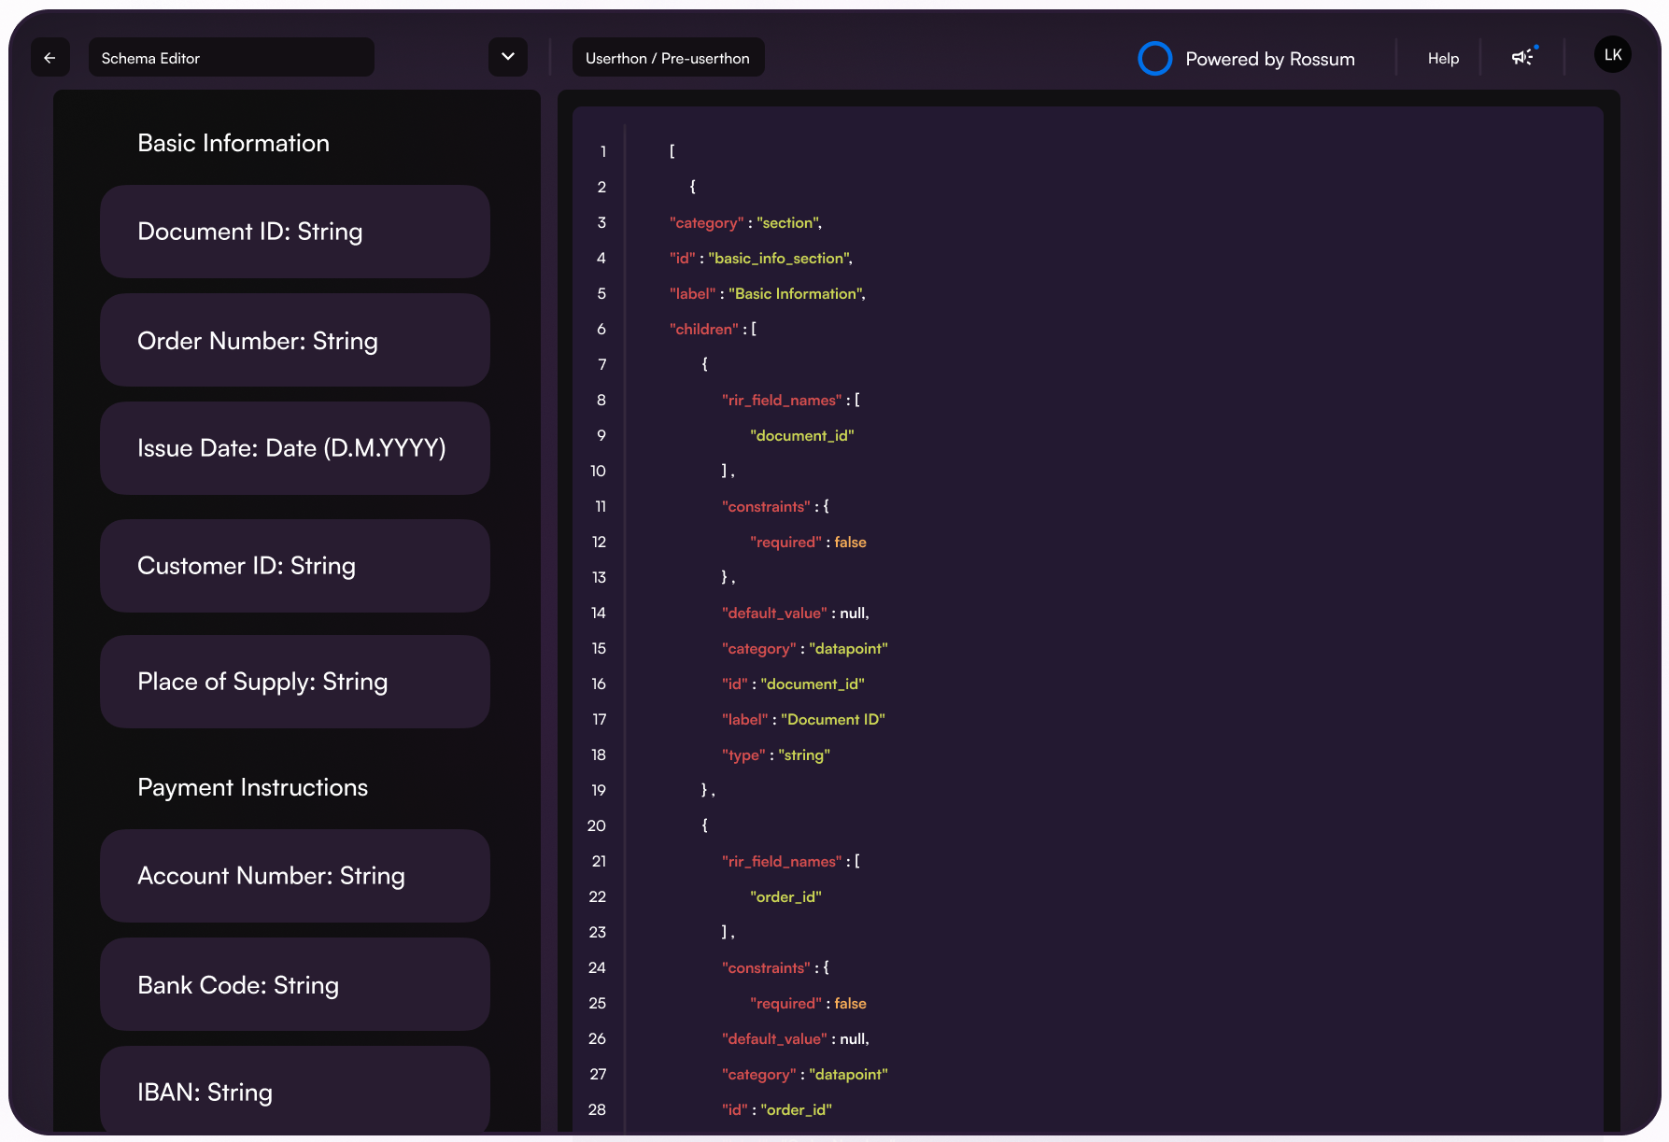Open the Userthon / Pre-userthon breadcrumb
This screenshot has width=1669, height=1142.
(668, 58)
